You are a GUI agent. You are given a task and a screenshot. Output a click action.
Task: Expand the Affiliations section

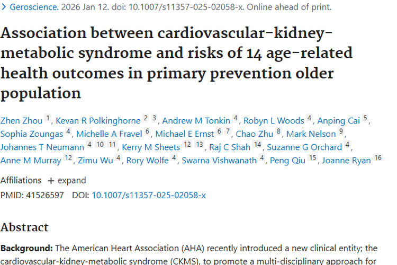(x=67, y=180)
